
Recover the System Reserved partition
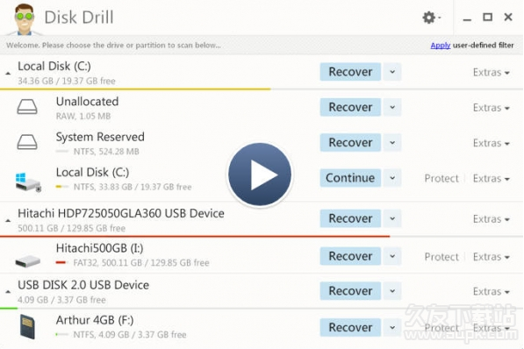350,143
